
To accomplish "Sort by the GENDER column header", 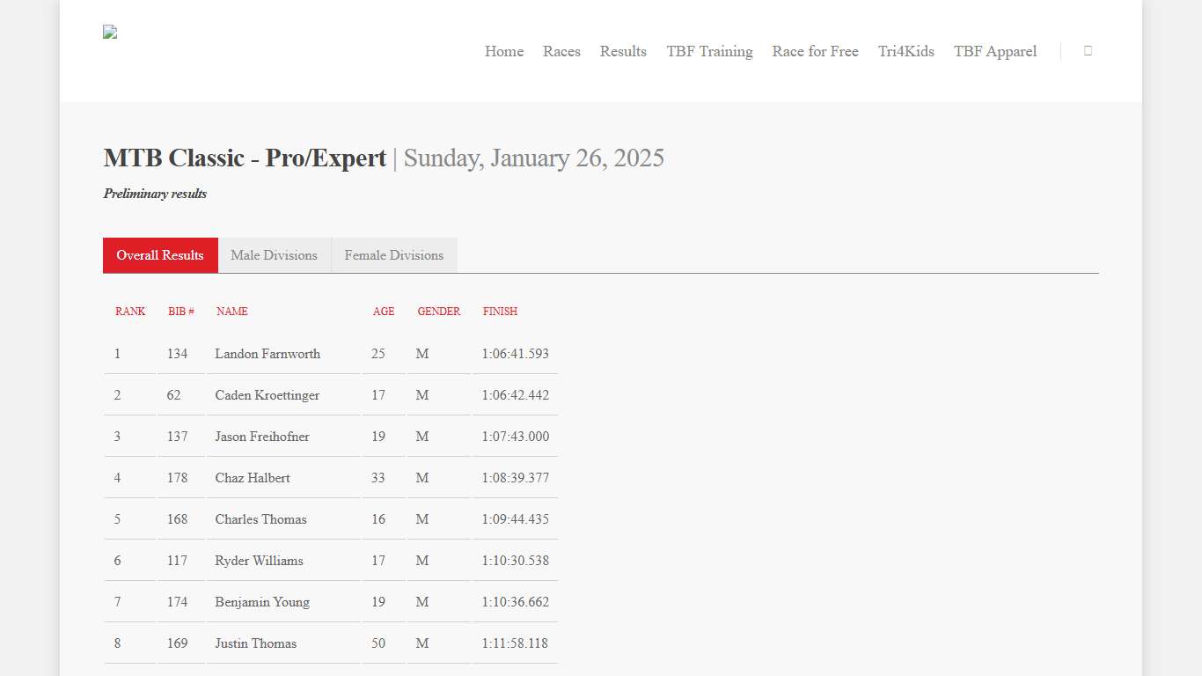I will (438, 312).
